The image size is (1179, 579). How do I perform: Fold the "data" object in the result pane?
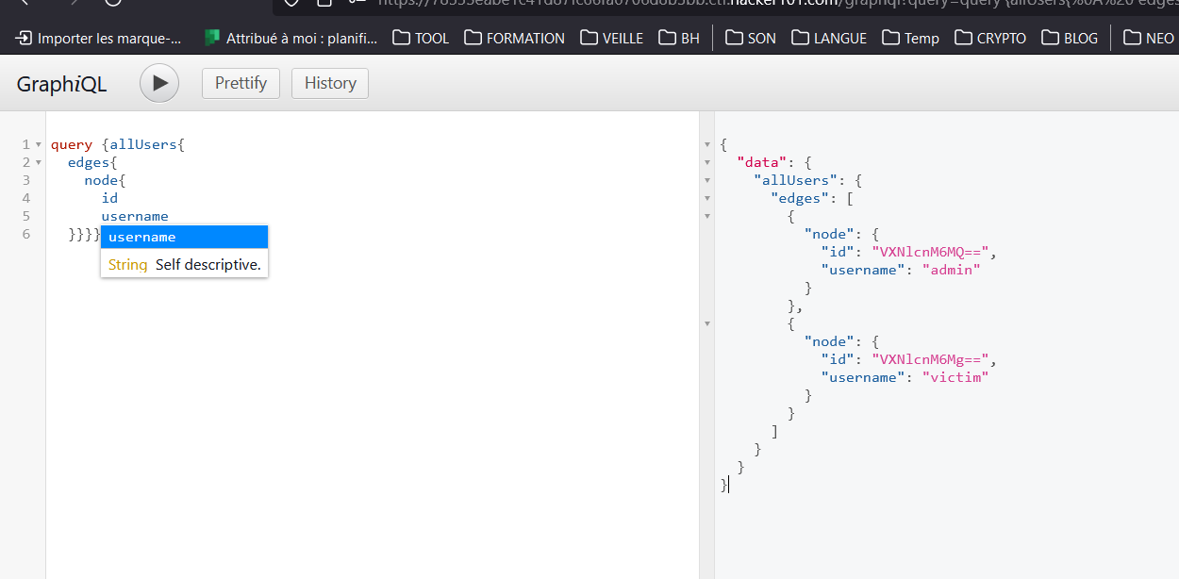pos(707,163)
